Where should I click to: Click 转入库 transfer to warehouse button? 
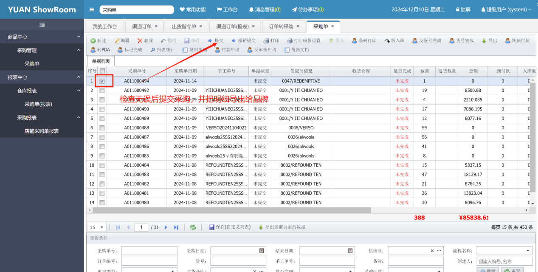[394, 41]
